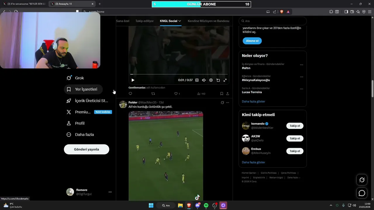Repost the Gentlemaniac video post
The image size is (374, 210).
(153, 94)
